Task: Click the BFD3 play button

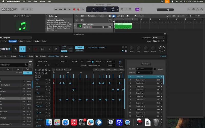Action: 29,49
